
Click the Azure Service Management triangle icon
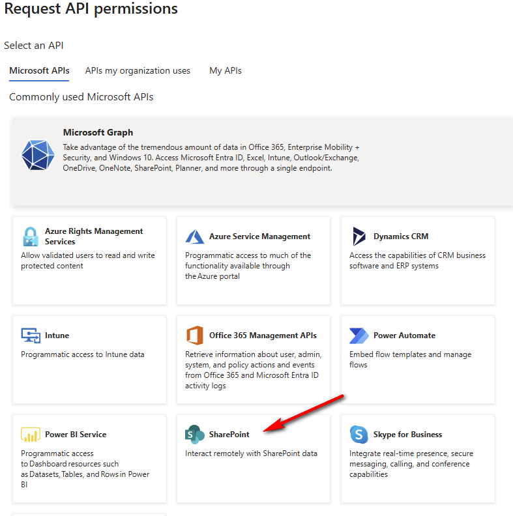point(195,236)
